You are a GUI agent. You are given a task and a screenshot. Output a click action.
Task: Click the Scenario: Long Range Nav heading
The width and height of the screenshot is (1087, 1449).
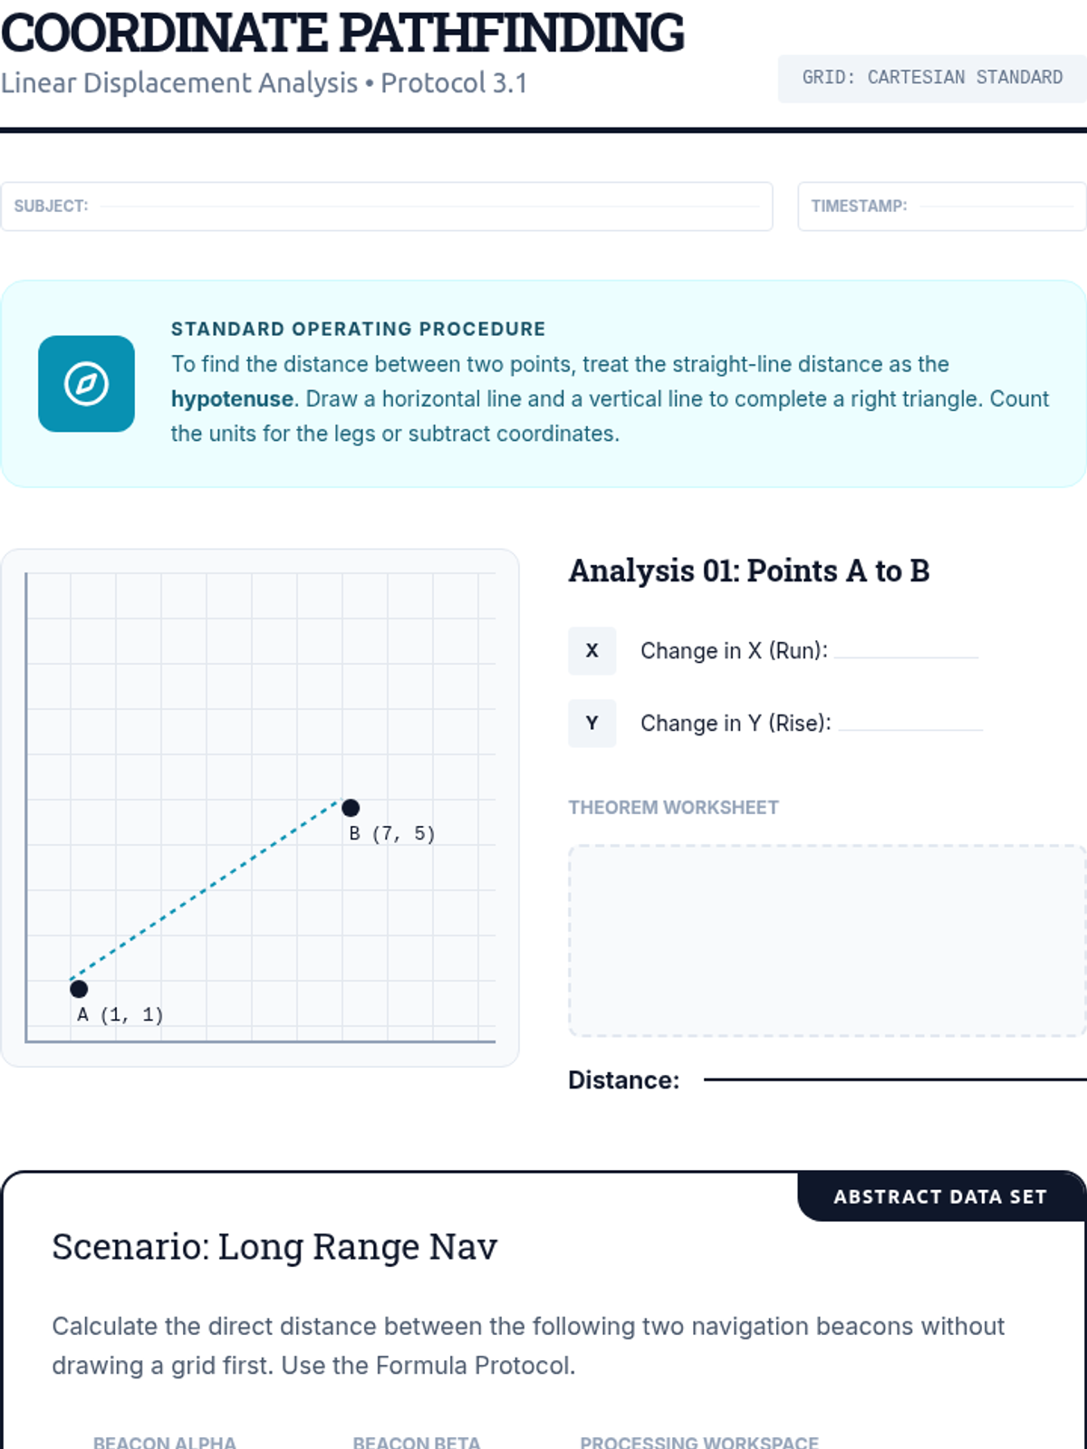click(274, 1247)
